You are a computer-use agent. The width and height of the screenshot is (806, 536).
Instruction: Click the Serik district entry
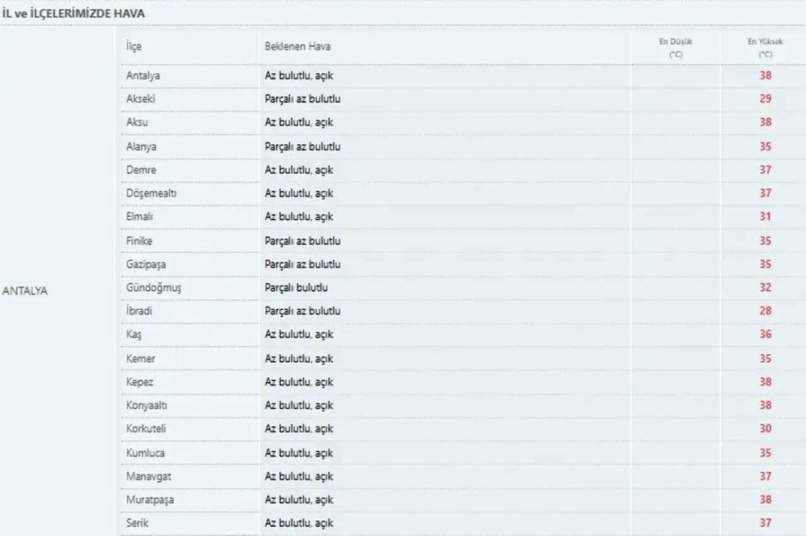point(137,523)
